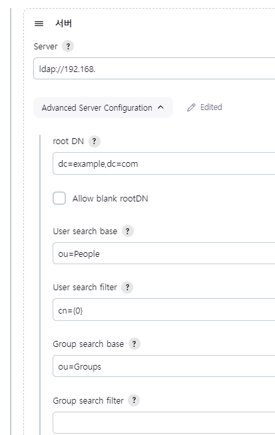Click the drag handle icon beside 서버
275x435 pixels.
[x=39, y=23]
